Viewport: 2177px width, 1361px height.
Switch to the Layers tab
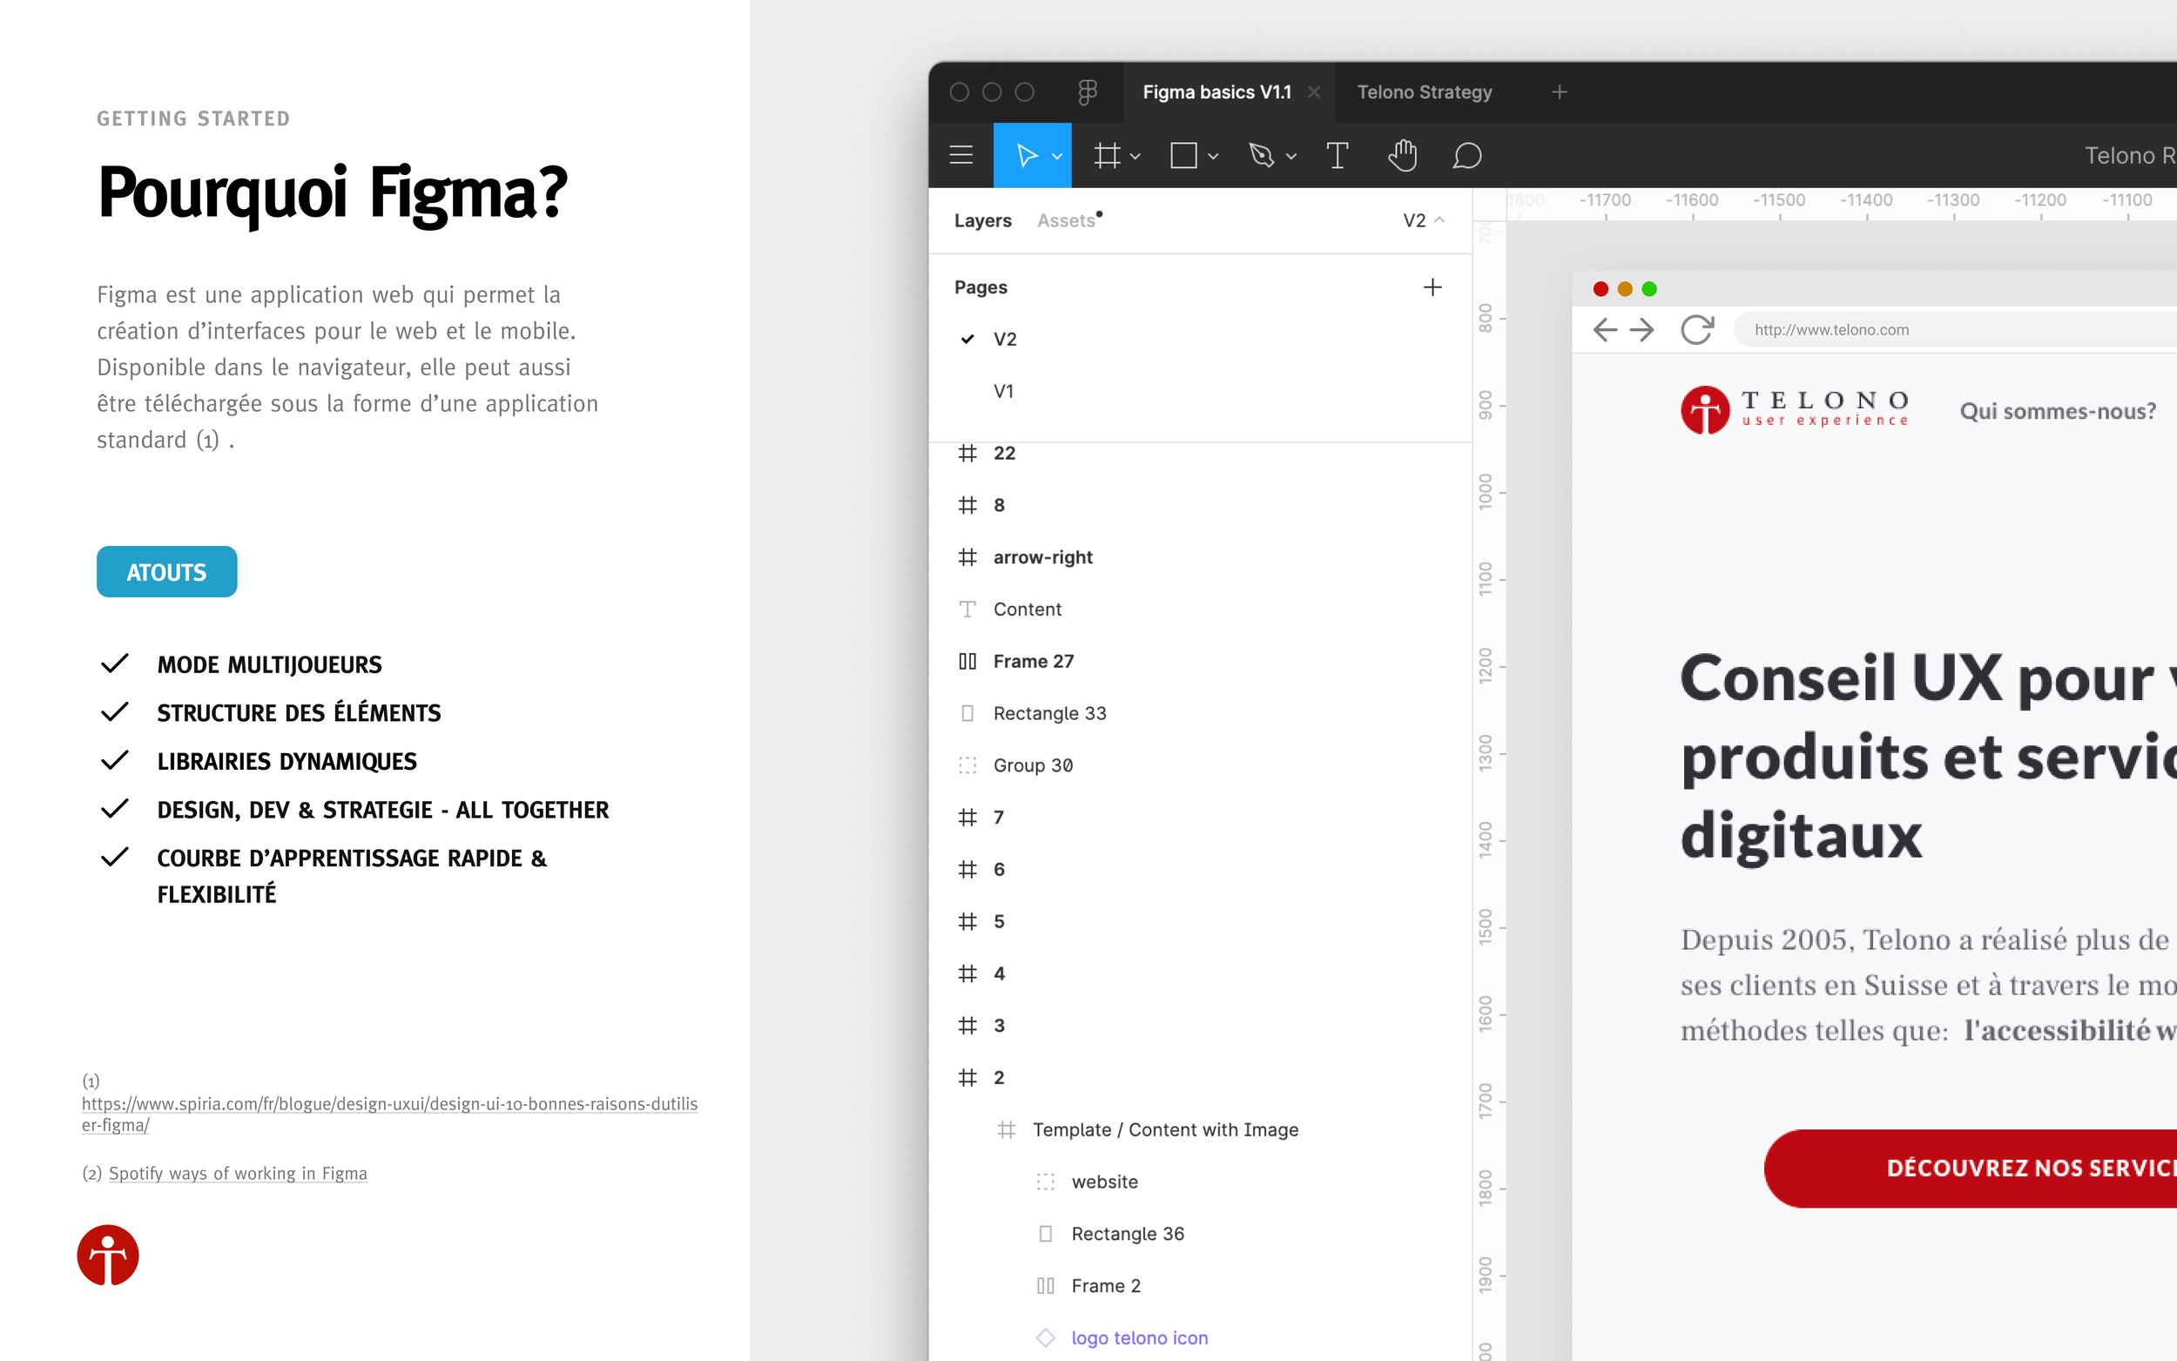[x=982, y=220]
